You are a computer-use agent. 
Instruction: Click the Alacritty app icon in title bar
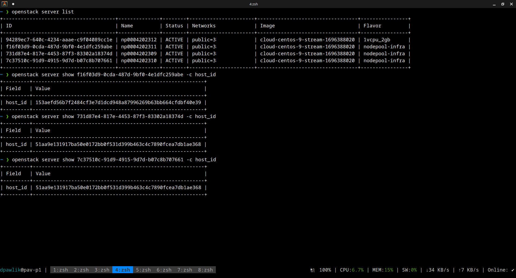point(5,4)
